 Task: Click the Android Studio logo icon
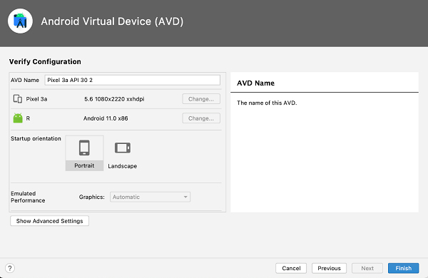(20, 21)
